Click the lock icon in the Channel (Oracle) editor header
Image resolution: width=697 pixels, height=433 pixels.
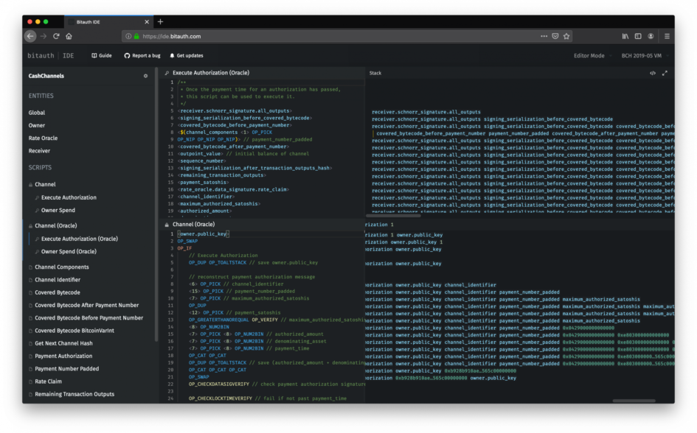click(167, 225)
